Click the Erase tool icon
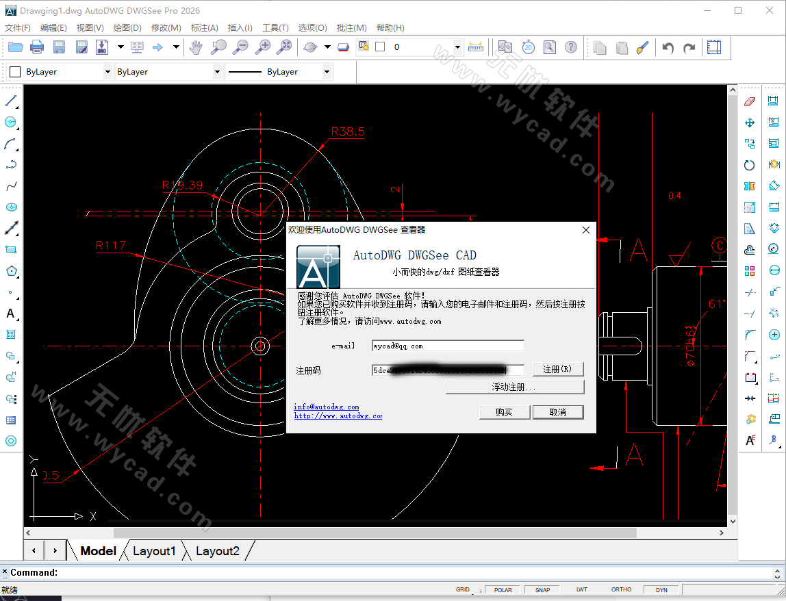Image resolution: width=786 pixels, height=601 pixels. click(x=750, y=101)
